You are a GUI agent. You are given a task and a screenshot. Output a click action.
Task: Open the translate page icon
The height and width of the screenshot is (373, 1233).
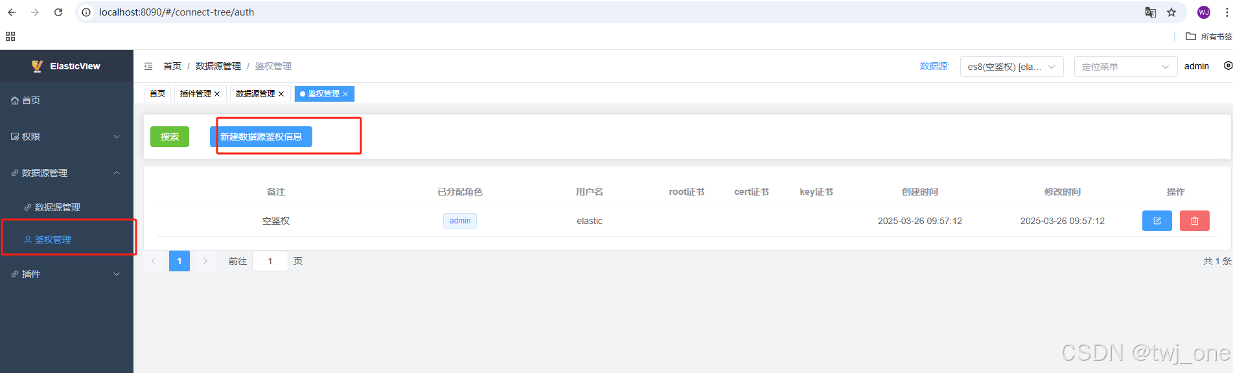pyautogui.click(x=1151, y=12)
